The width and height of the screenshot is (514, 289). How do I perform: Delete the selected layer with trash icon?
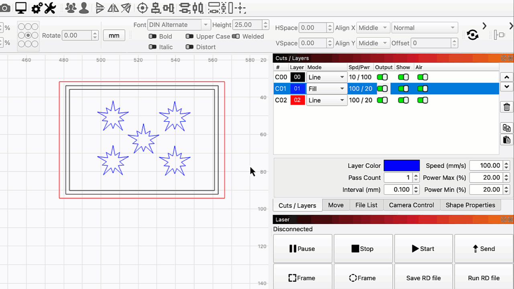[x=506, y=107]
